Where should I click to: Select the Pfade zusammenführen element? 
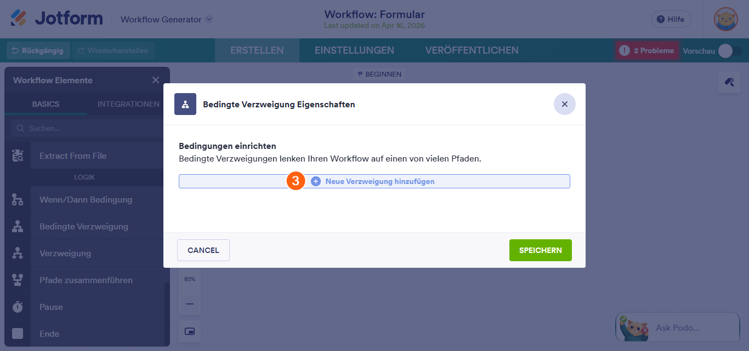pos(85,280)
